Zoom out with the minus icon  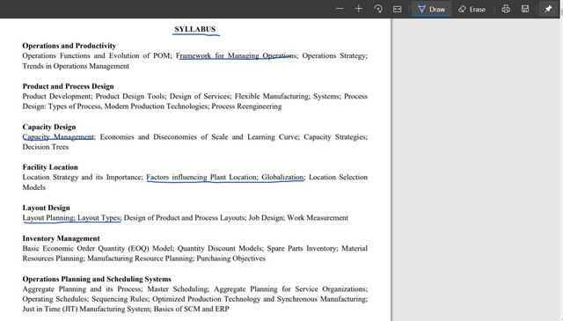(x=340, y=9)
